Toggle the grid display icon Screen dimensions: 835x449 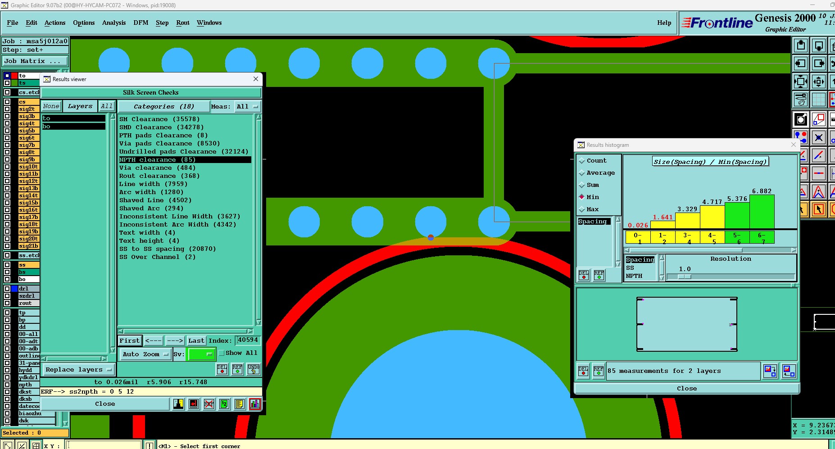click(x=819, y=100)
